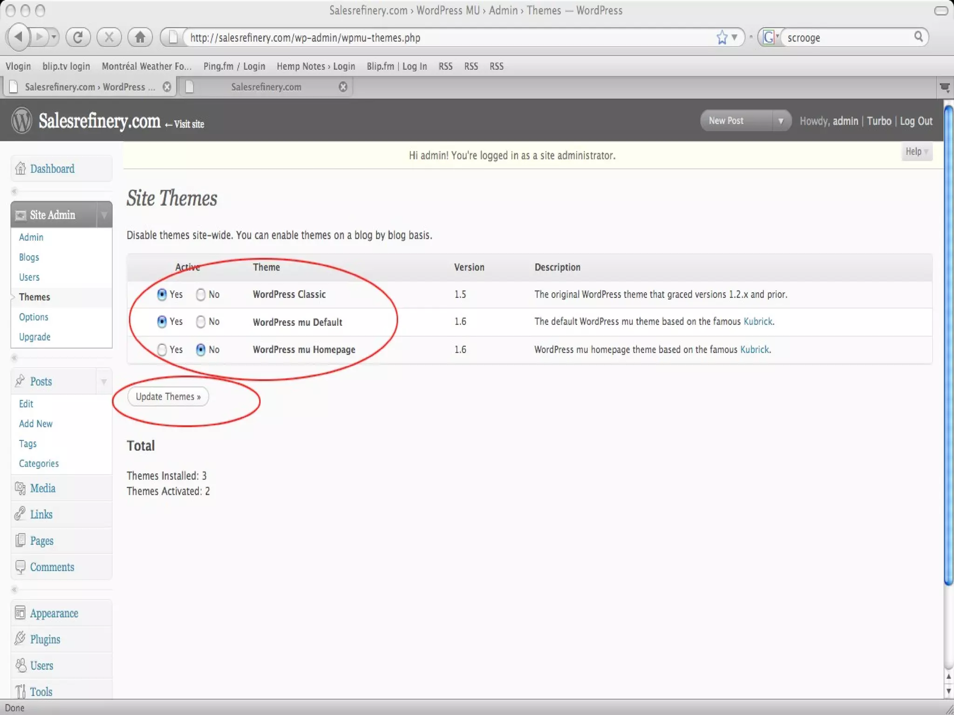954x715 pixels.
Task: Select No for WordPress mu Default
Action: [201, 322]
